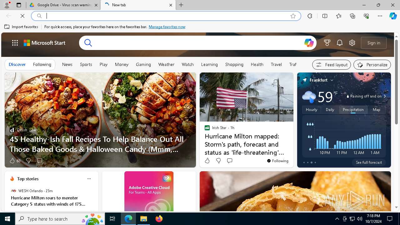Open the Gaming category
Screen dimensions: 400x225
pos(143,64)
